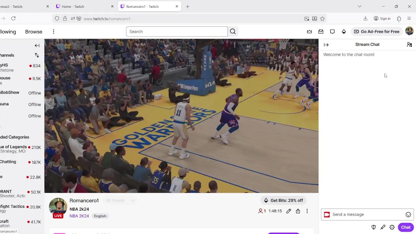The width and height of the screenshot is (416, 234).
Task: Click the tracking protection shield icon
Action: [57, 19]
